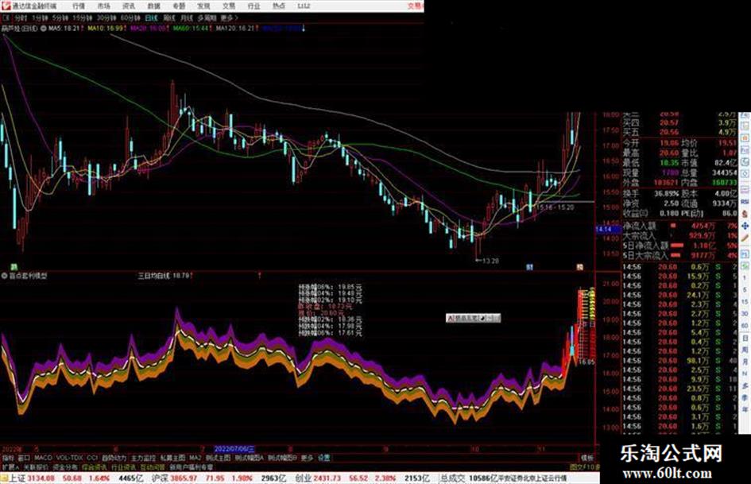
Task: Select the 月线 period tab
Action: pyautogui.click(x=187, y=17)
